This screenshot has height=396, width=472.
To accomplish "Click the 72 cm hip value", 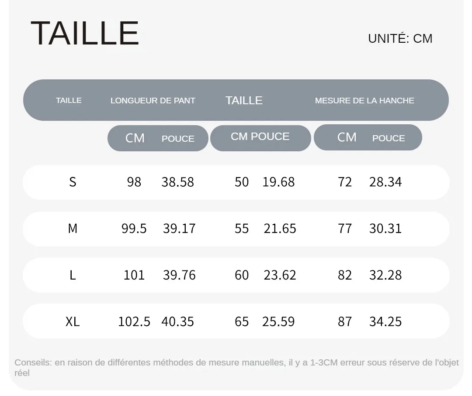I will point(345,182).
